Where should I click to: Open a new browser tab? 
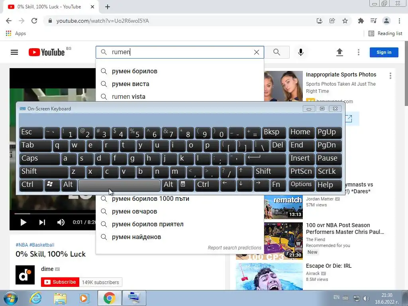pyautogui.click(x=108, y=7)
